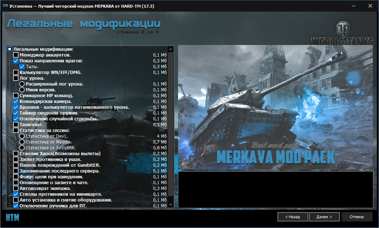
Task: Click the 'Автовозврат экипажа.' row label
Action: 45,188
